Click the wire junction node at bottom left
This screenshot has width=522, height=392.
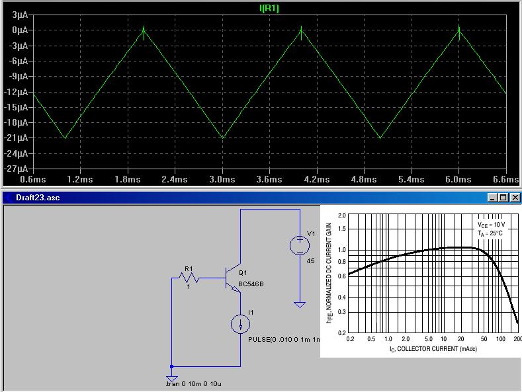(x=172, y=366)
